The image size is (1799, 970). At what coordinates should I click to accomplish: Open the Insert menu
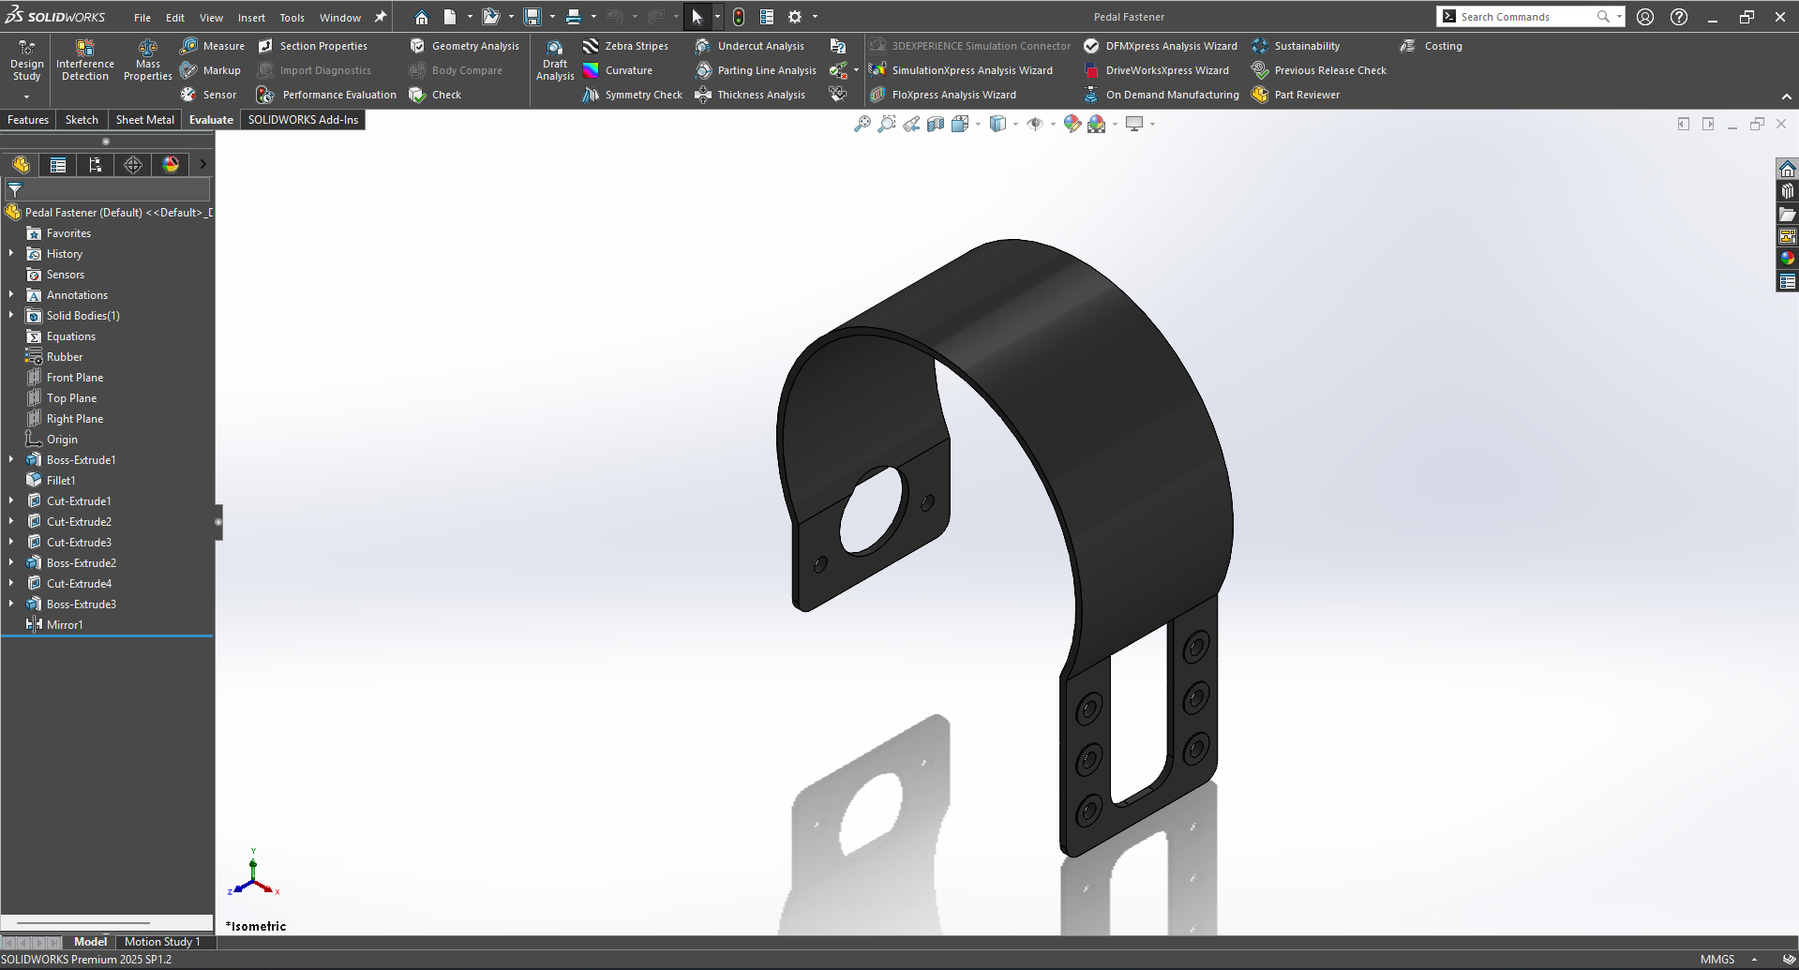coord(251,18)
